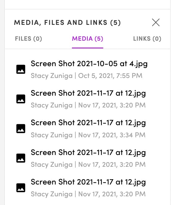Open Screen Shot 2021-10-05 at 4.jpg
The image size is (173, 205).
pyautogui.click(x=89, y=64)
